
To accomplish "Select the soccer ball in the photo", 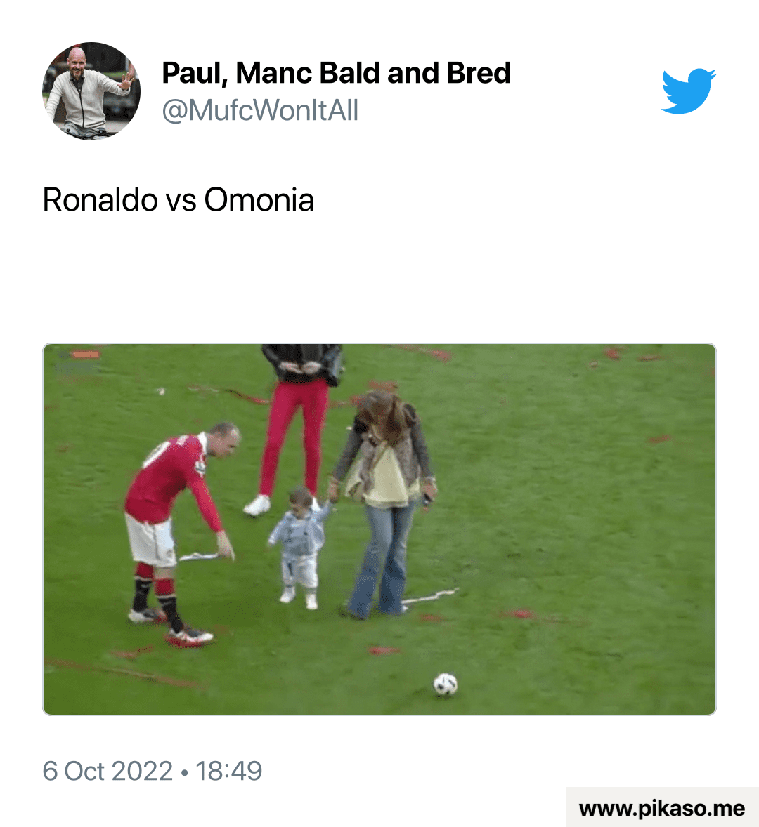I will [445, 684].
